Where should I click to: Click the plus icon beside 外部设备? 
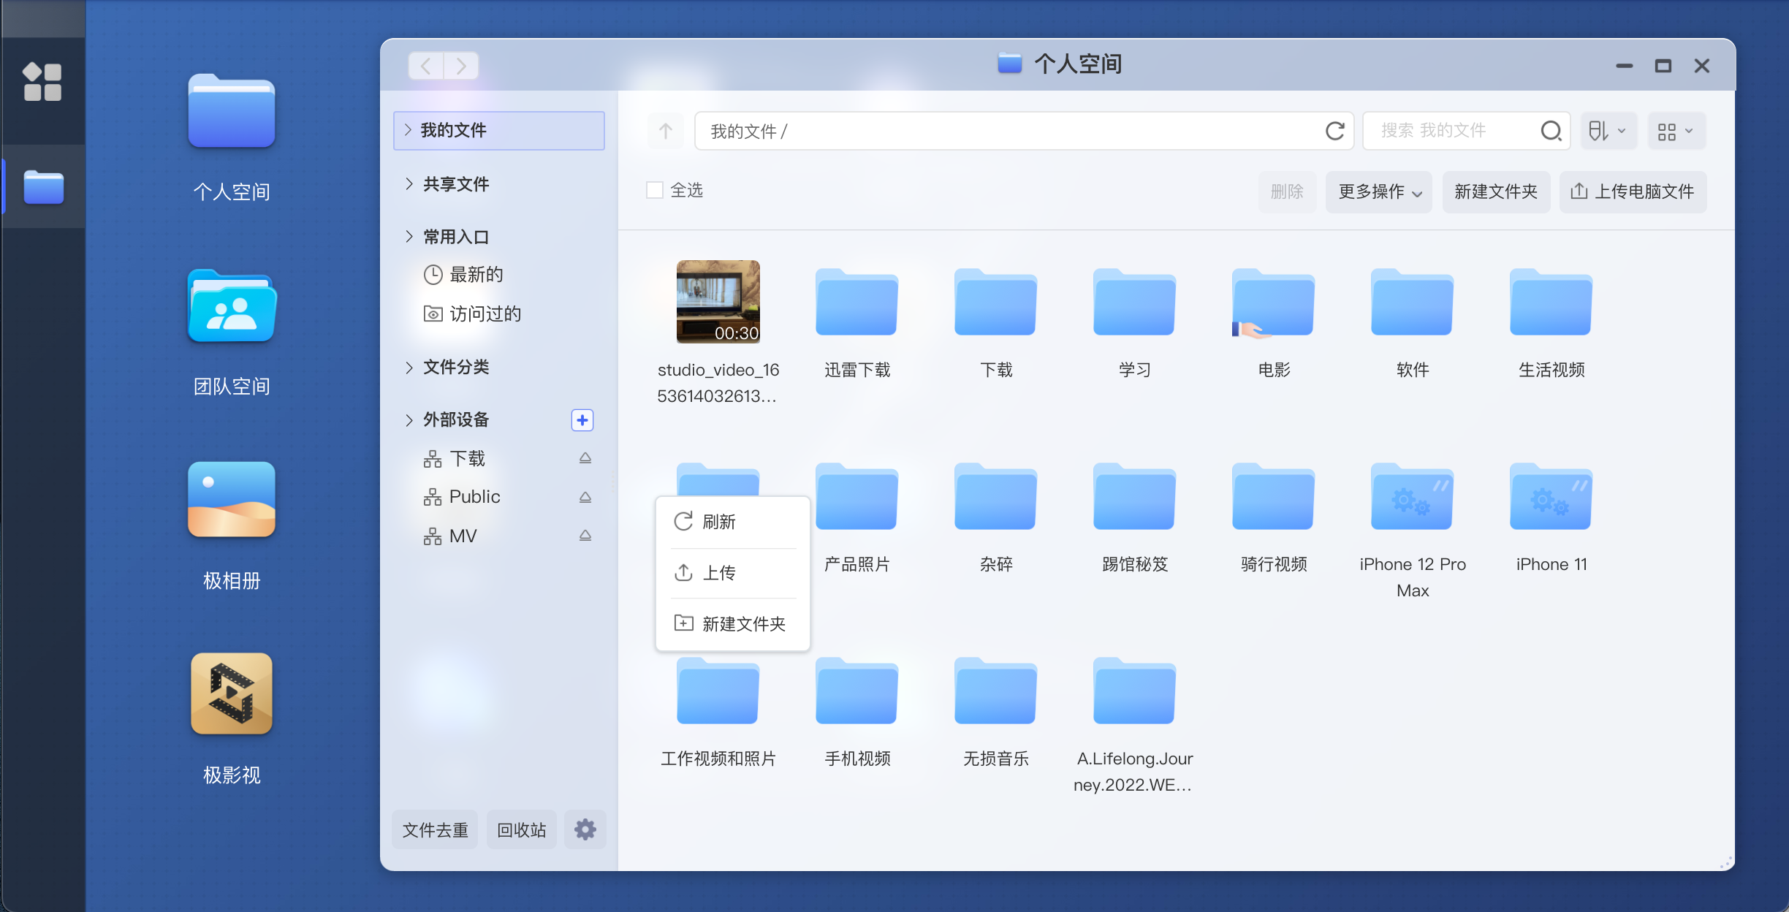(582, 419)
